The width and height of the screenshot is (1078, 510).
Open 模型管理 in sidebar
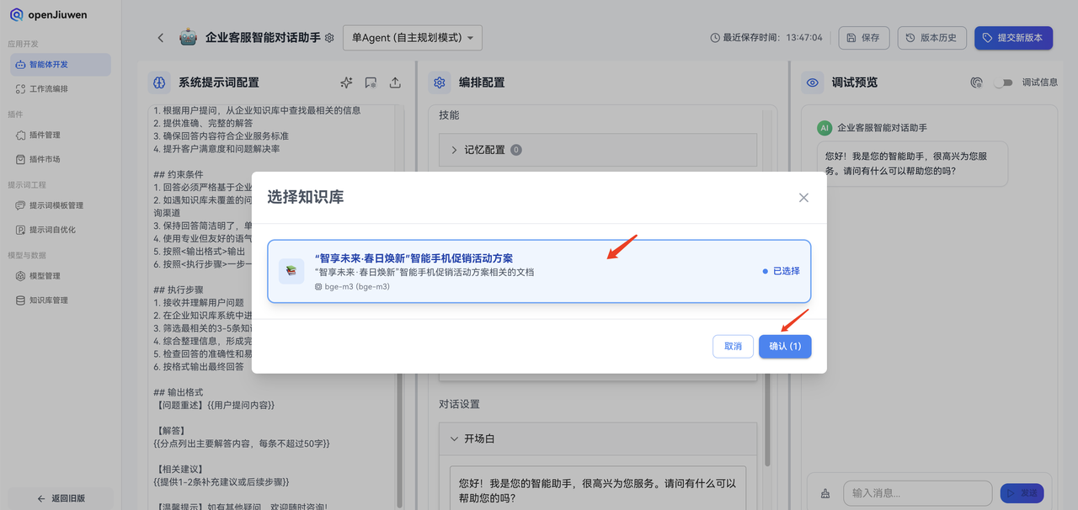[61, 276]
